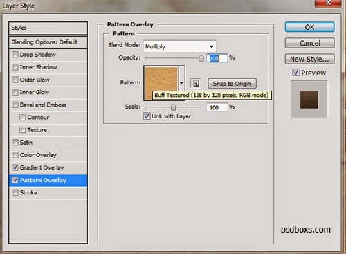Select the Styles section
346x254 pixels.
click(x=48, y=28)
